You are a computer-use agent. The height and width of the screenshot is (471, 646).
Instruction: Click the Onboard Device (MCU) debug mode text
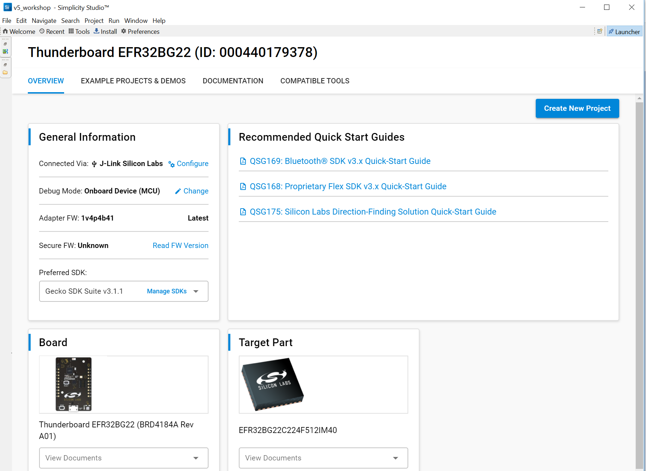[x=122, y=191]
